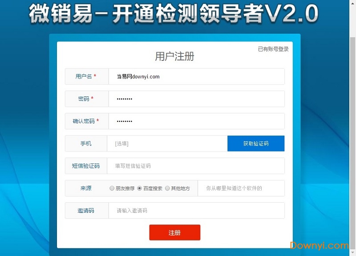The width and height of the screenshot is (356, 256).
Task: Click the Downyi.com watermark logo
Action: pos(319,245)
